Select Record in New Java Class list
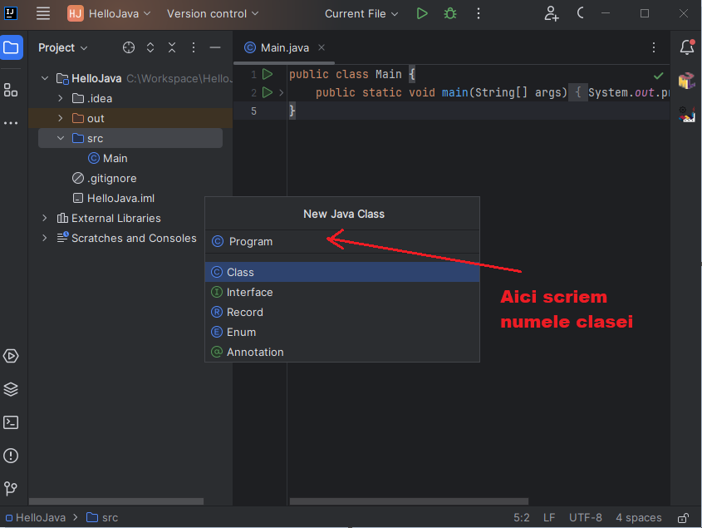702x528 pixels. click(342, 312)
